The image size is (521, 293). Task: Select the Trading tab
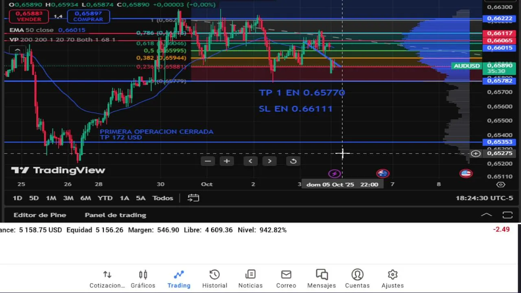[x=179, y=279]
